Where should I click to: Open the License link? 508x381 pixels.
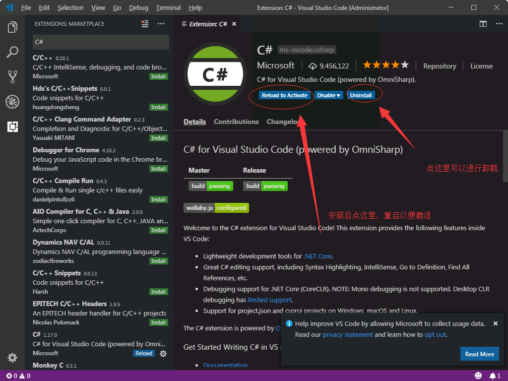(x=481, y=66)
